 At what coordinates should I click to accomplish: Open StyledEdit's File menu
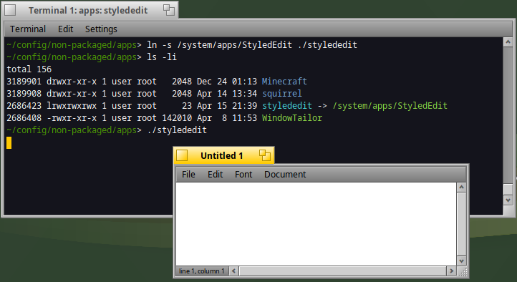(x=188, y=174)
